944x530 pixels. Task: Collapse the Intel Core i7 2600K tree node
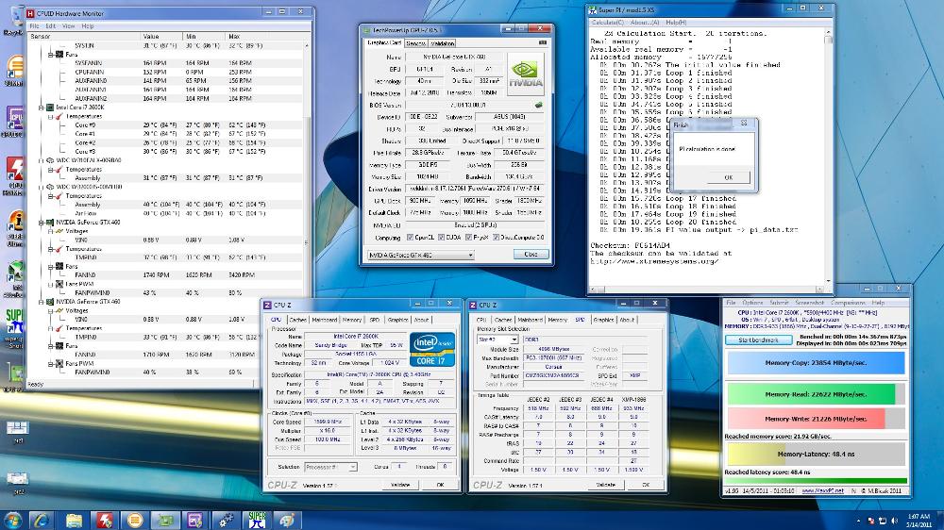tap(42, 108)
